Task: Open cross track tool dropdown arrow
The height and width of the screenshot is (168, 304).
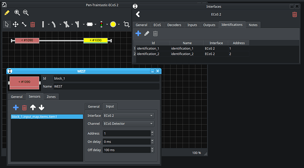Action: (72, 25)
